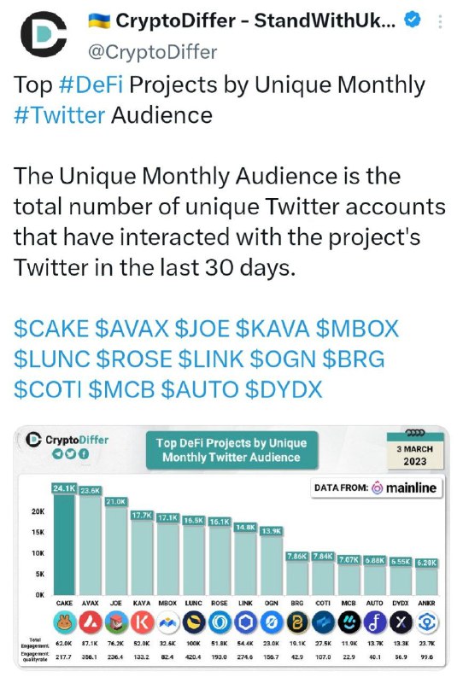Click the dYdX black X logo

401,623
